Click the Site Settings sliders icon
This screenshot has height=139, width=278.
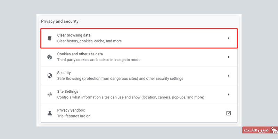50,95
